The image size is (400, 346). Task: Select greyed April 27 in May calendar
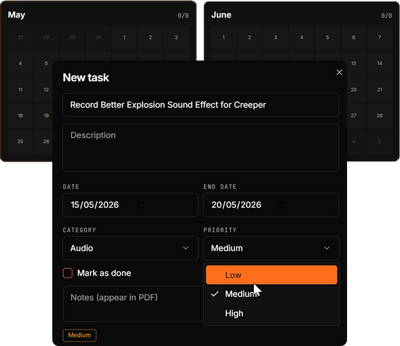click(x=20, y=38)
